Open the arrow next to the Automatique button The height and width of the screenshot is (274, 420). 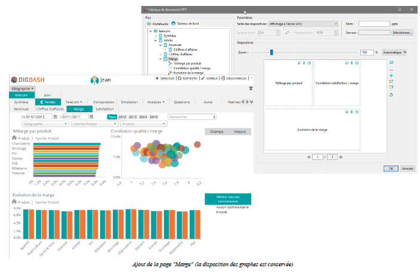click(x=404, y=53)
